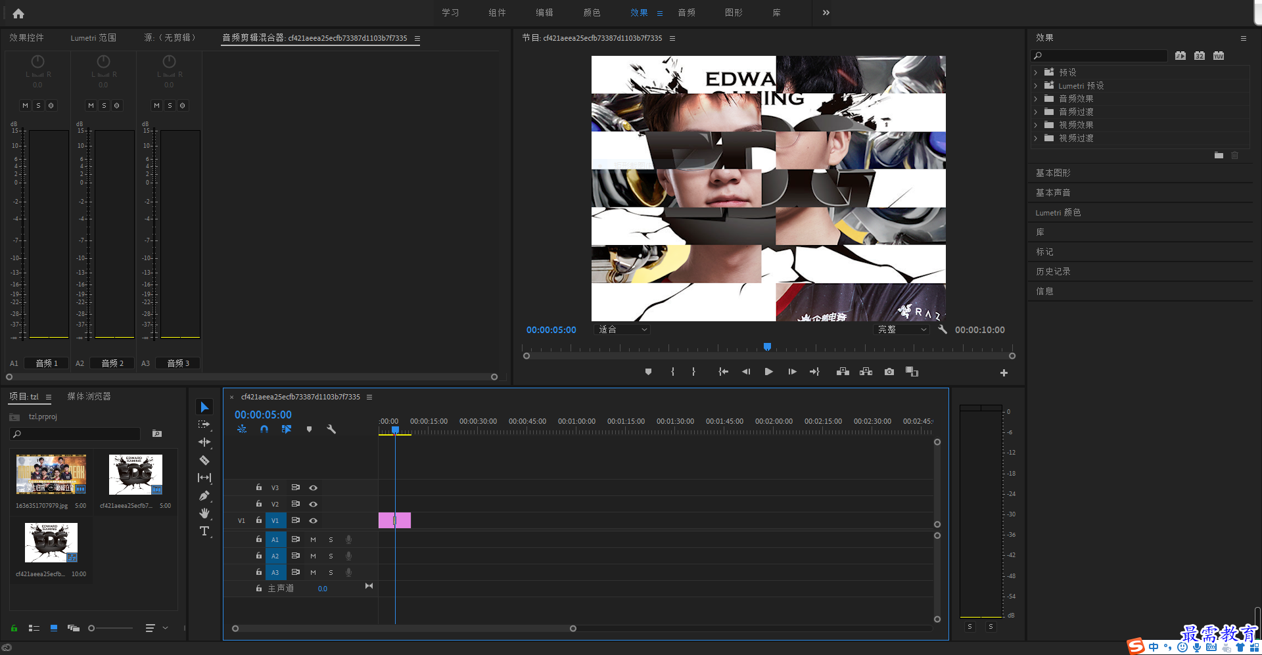Viewport: 1262px width, 655px height.
Task: Select the Hand tool
Action: [204, 513]
